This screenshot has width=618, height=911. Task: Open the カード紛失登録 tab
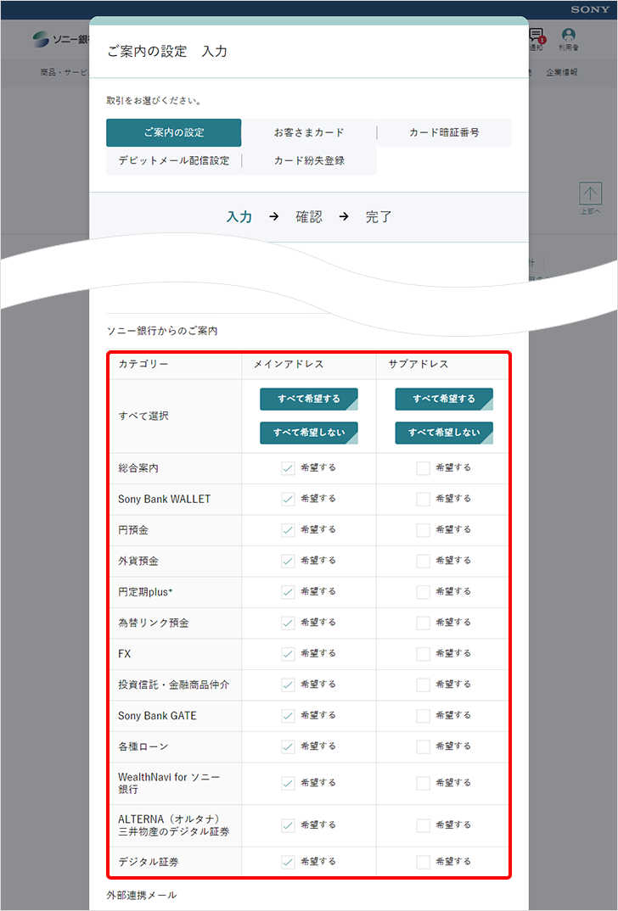309,160
